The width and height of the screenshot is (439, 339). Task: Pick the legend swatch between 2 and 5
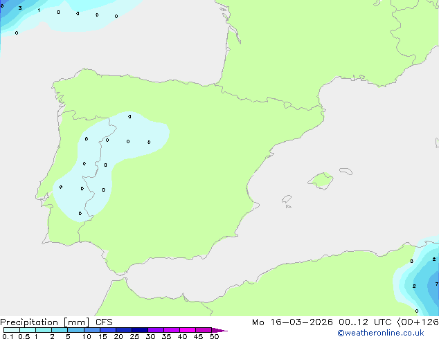pos(60,330)
